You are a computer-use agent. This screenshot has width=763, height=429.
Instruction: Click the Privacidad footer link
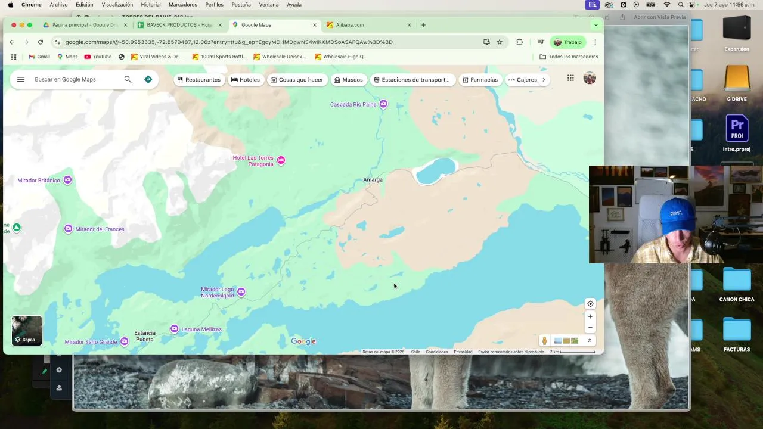click(x=463, y=352)
